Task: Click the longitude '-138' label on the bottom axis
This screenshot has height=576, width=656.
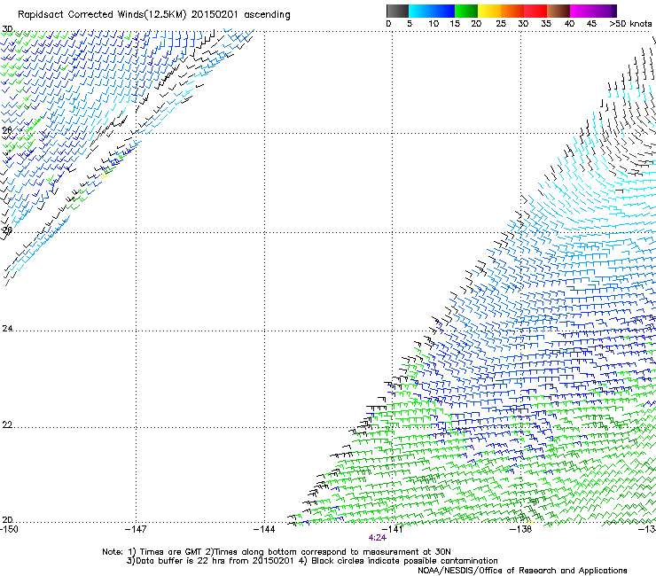Action: click(521, 529)
